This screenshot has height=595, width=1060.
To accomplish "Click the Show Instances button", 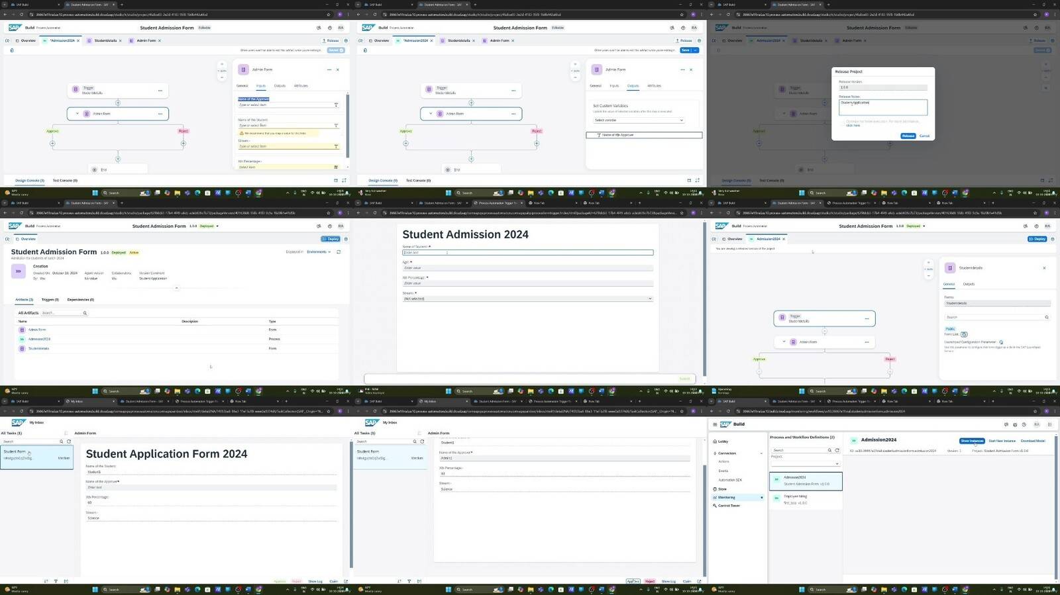I will click(972, 441).
